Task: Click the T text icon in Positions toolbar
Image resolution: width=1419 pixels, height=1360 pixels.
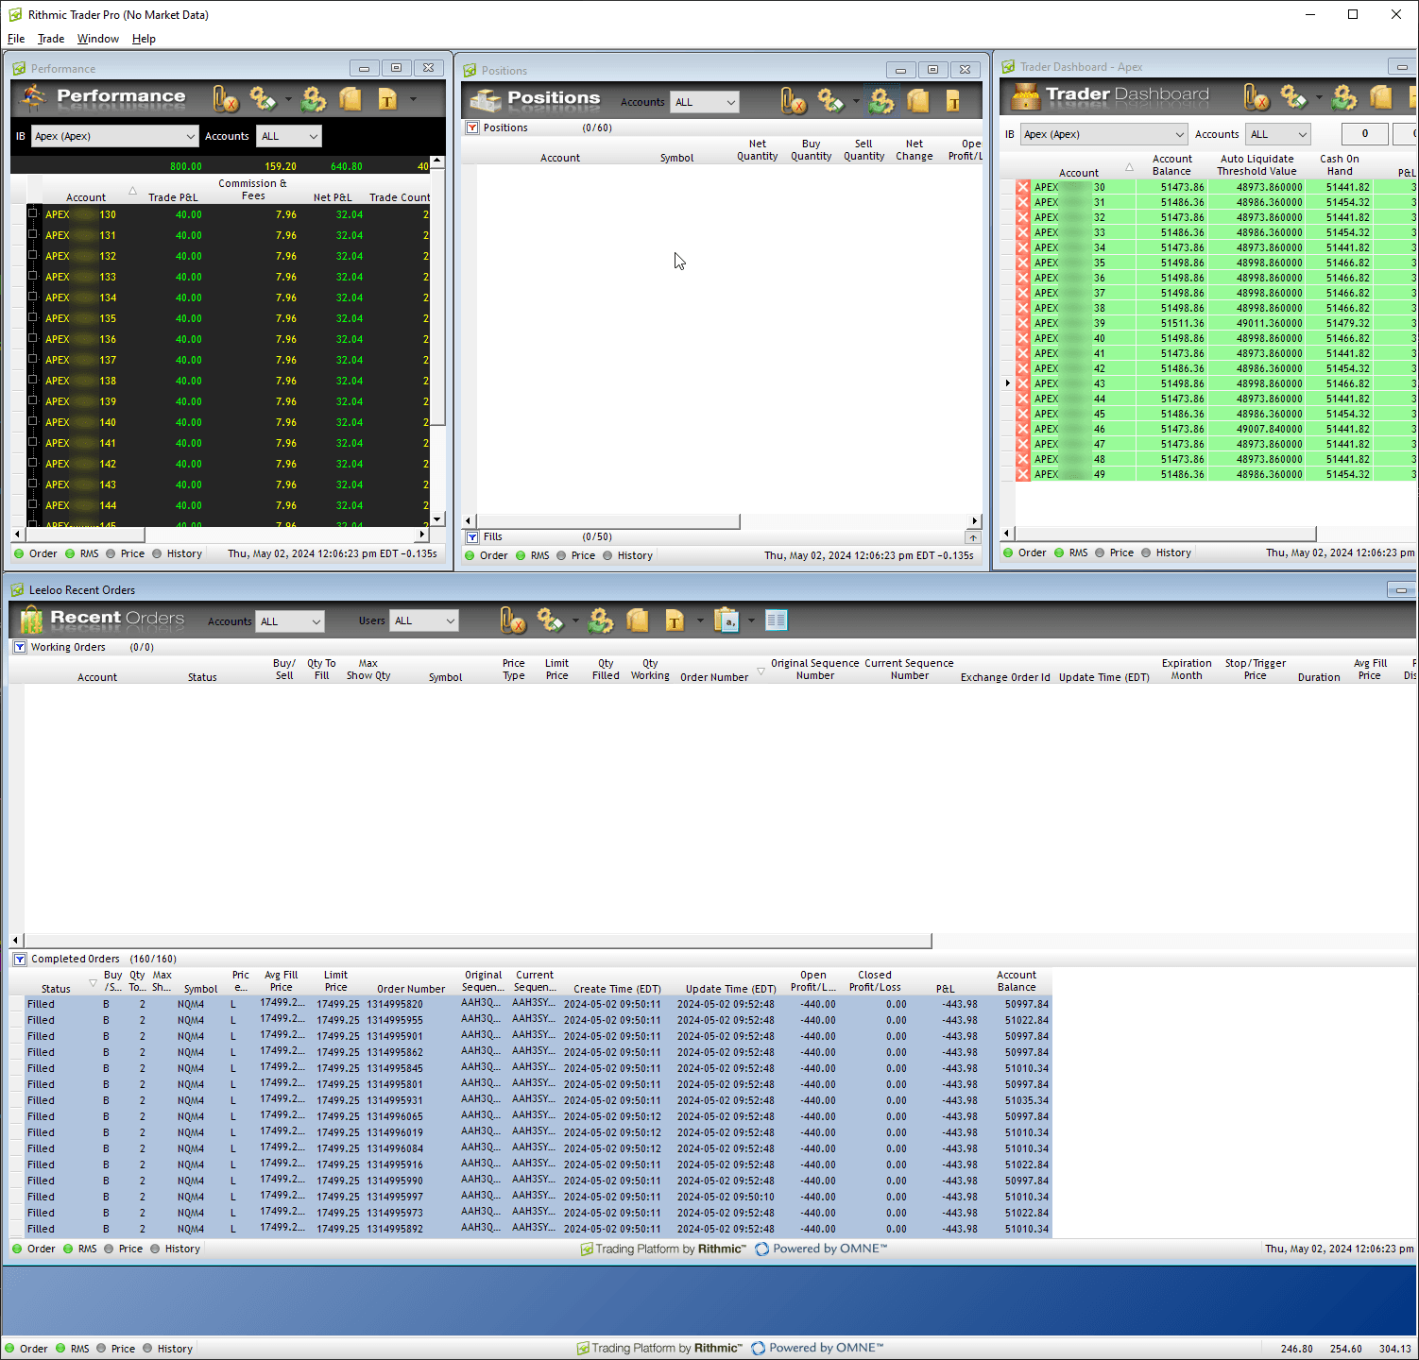Action: tap(952, 101)
